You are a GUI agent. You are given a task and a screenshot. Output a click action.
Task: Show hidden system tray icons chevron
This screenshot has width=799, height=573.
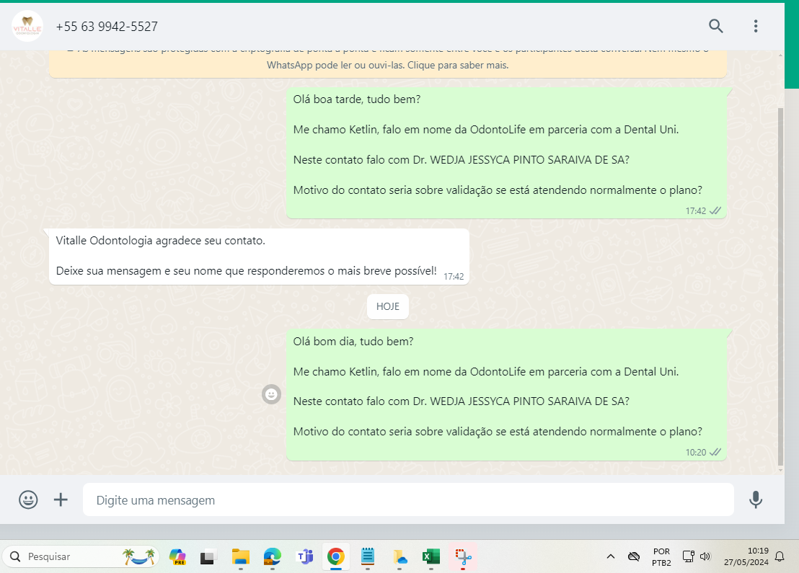click(x=611, y=556)
